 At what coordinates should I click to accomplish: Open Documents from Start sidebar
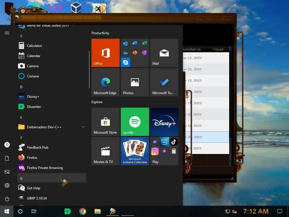coord(7,158)
